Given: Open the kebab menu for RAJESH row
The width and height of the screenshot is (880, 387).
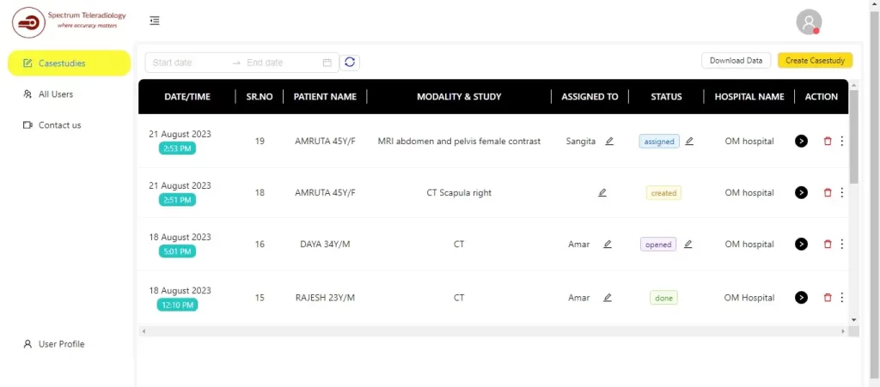Looking at the screenshot, I should 841,298.
